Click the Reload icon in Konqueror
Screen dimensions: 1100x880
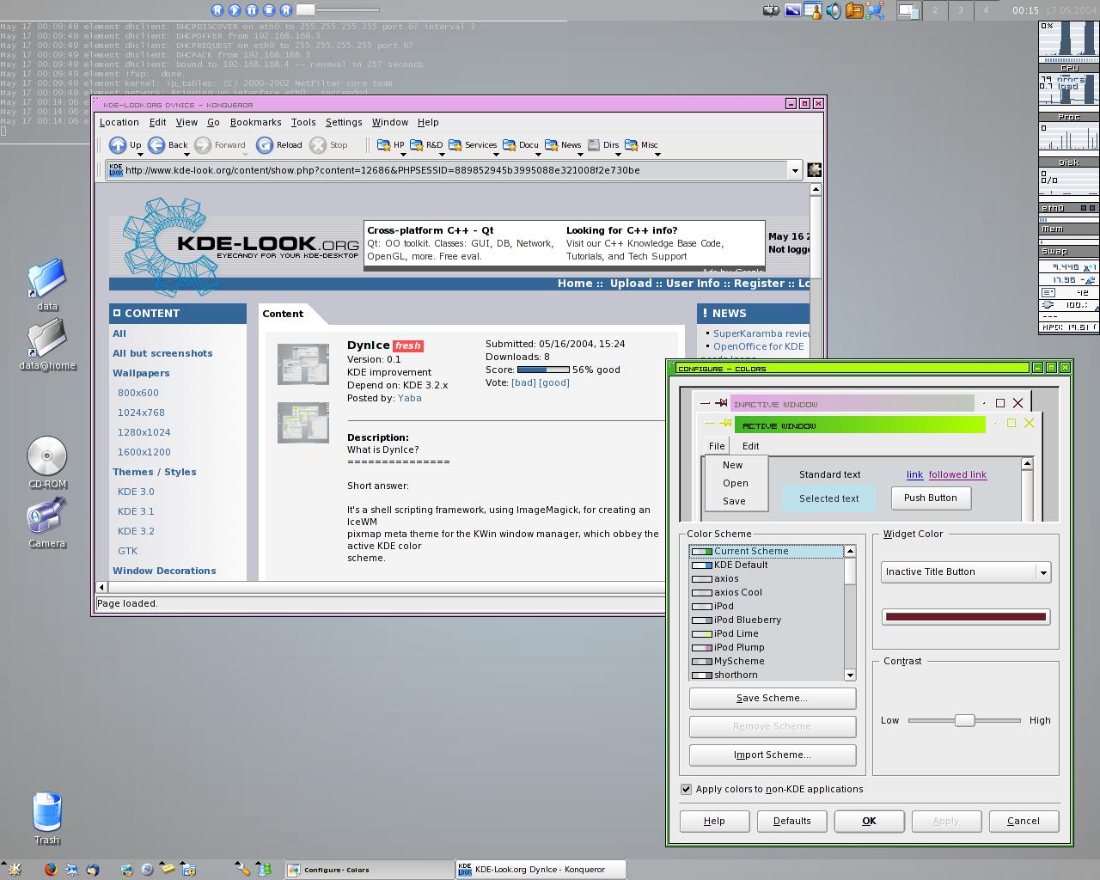265,145
